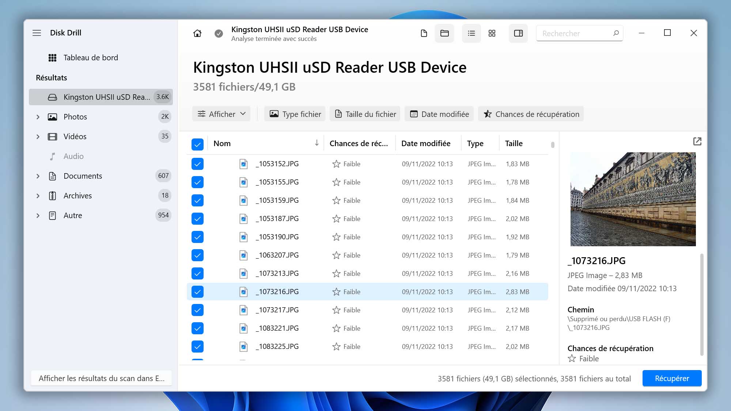This screenshot has height=411, width=731.
Task: Click the Récupérer button
Action: tap(672, 378)
